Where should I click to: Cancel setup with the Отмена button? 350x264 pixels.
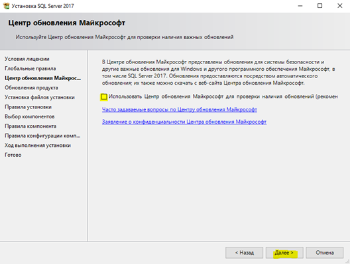[324, 253]
